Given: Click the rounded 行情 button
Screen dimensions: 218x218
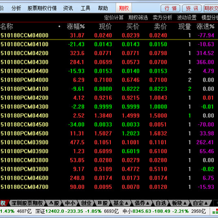Looking at the screenshot, I should click(x=170, y=8).
